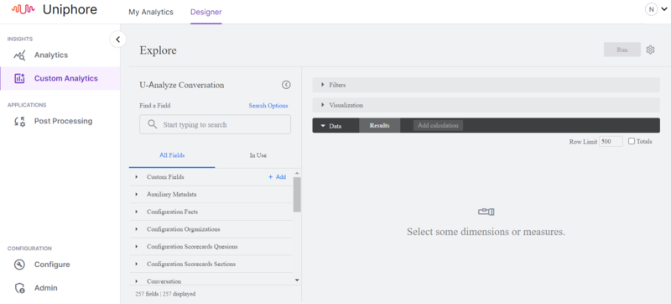Switch to My Analytics tab
671x304 pixels.
pos(151,12)
